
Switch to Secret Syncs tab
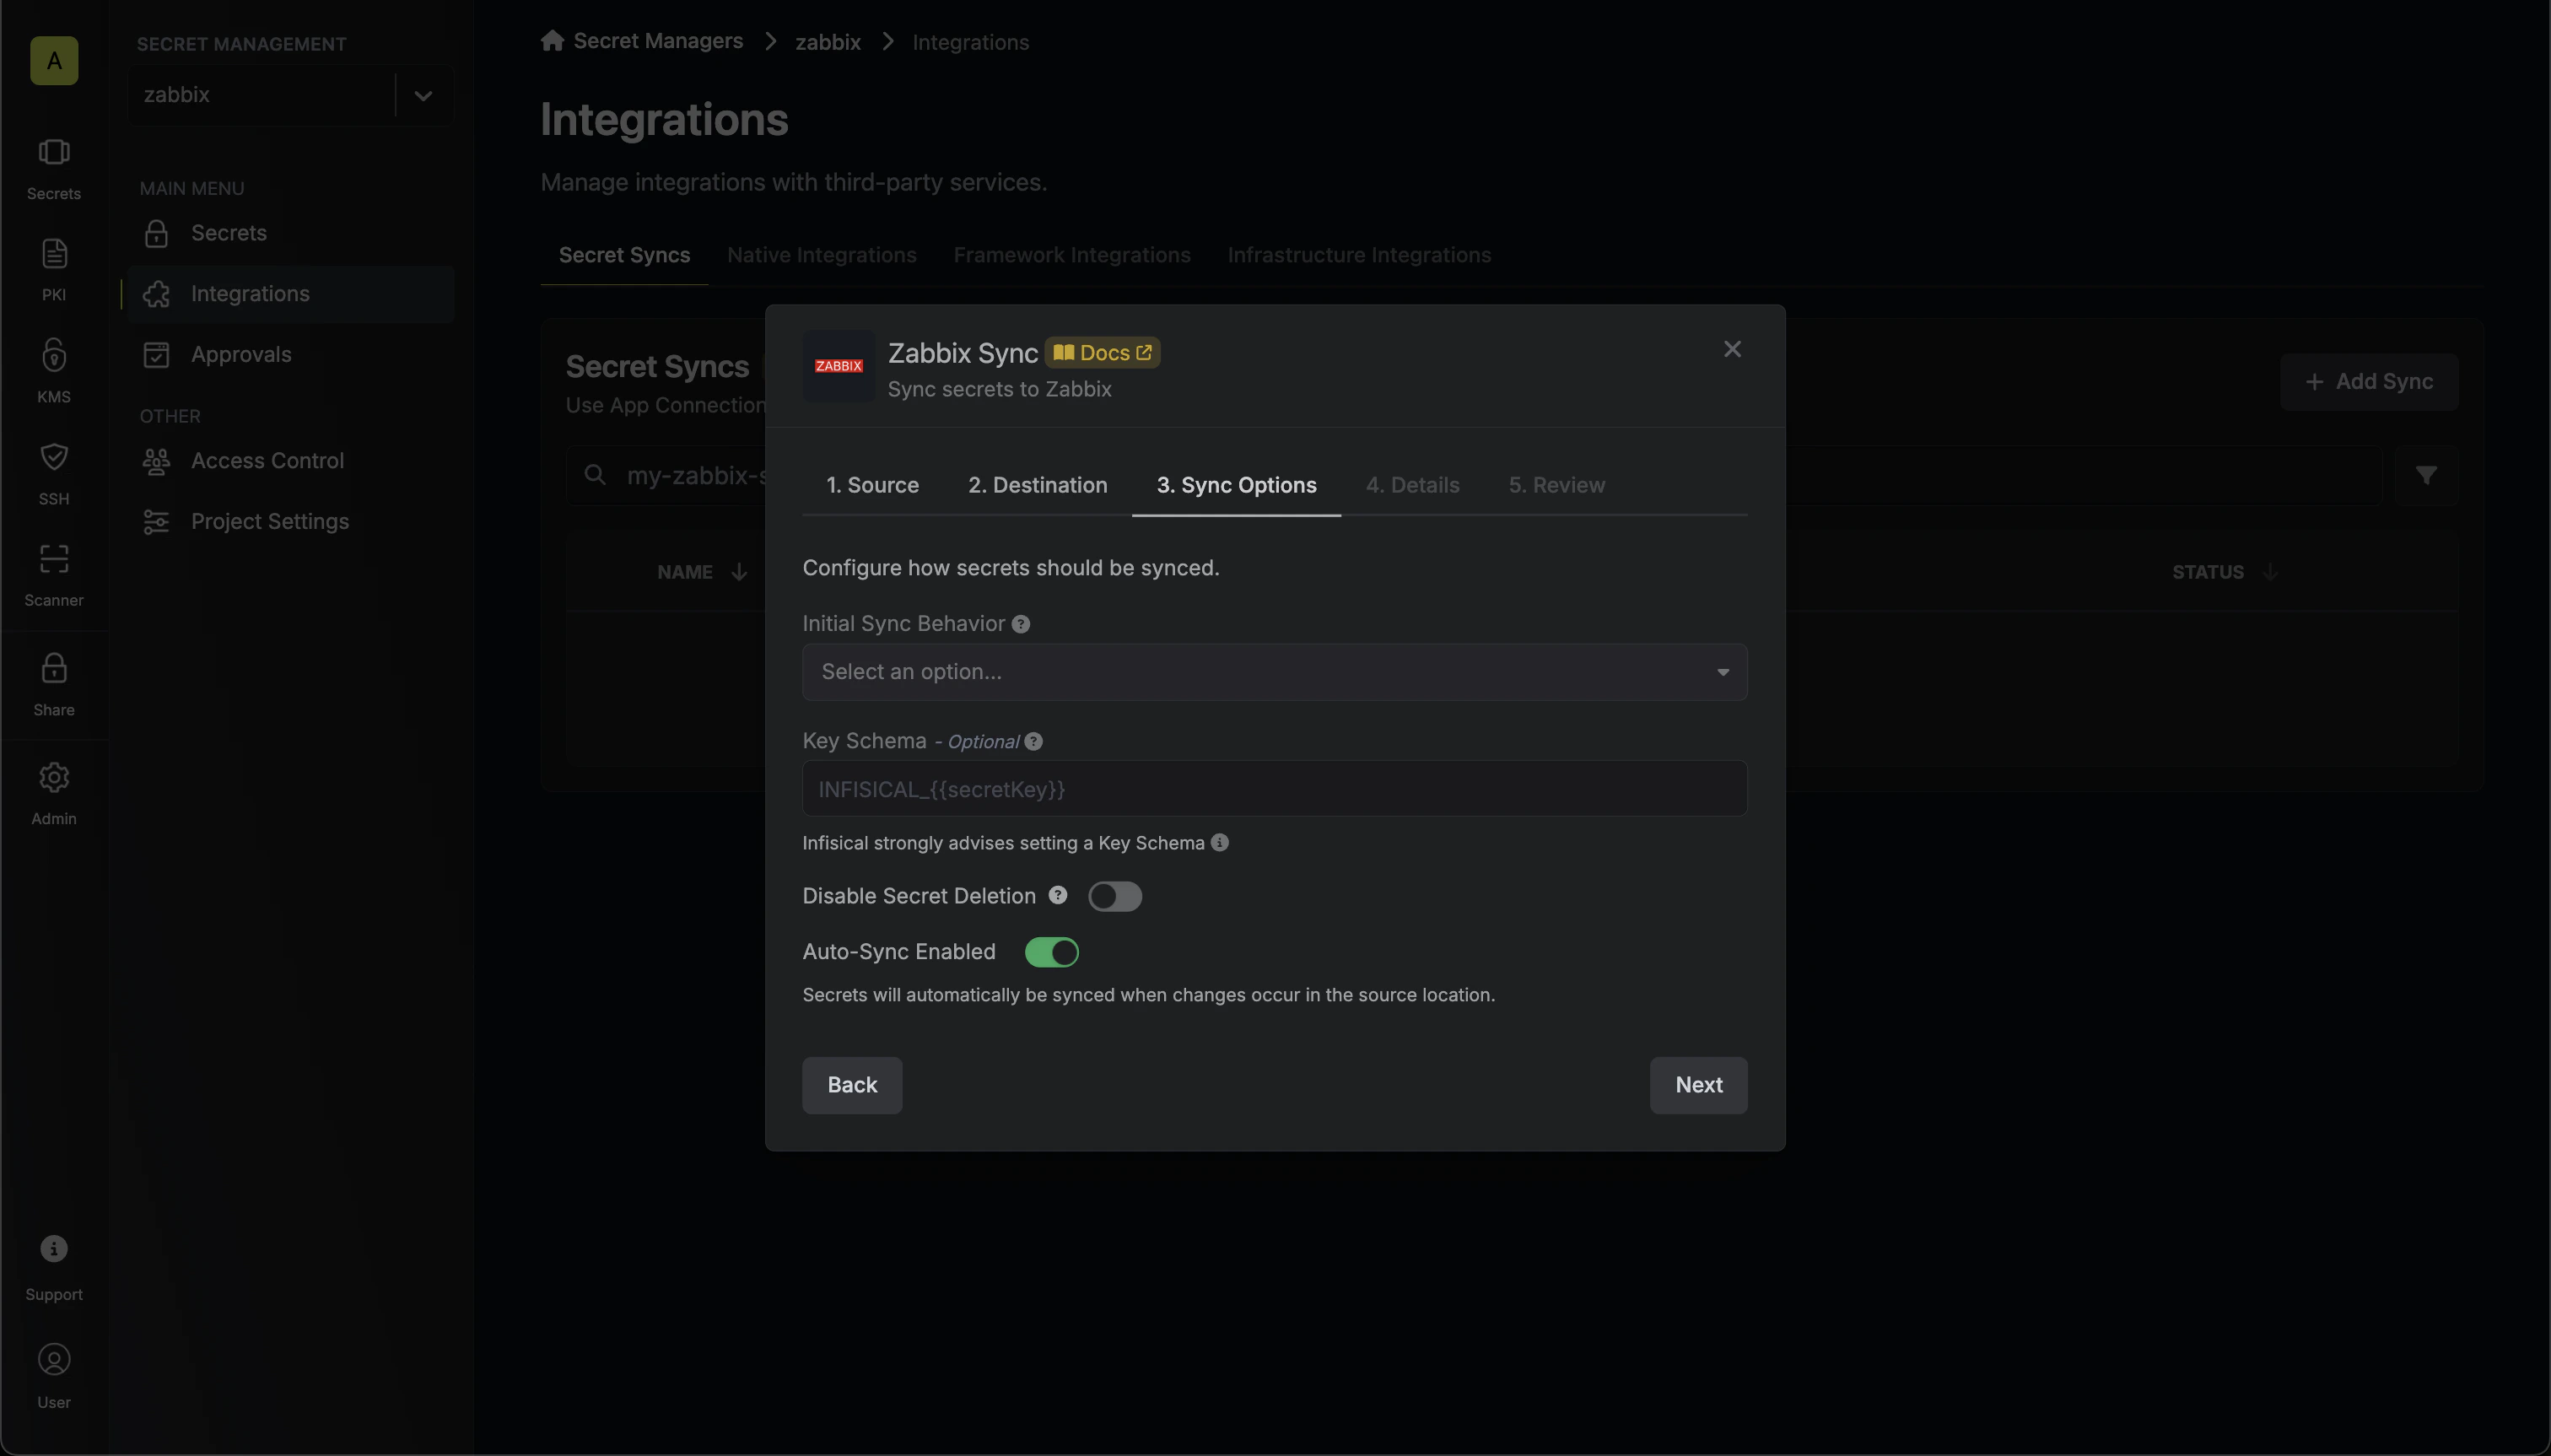click(624, 256)
